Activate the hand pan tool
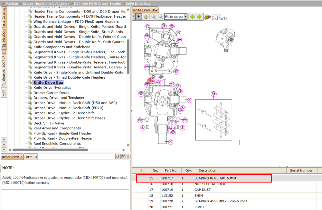The height and width of the screenshot is (210, 322). click(146, 17)
